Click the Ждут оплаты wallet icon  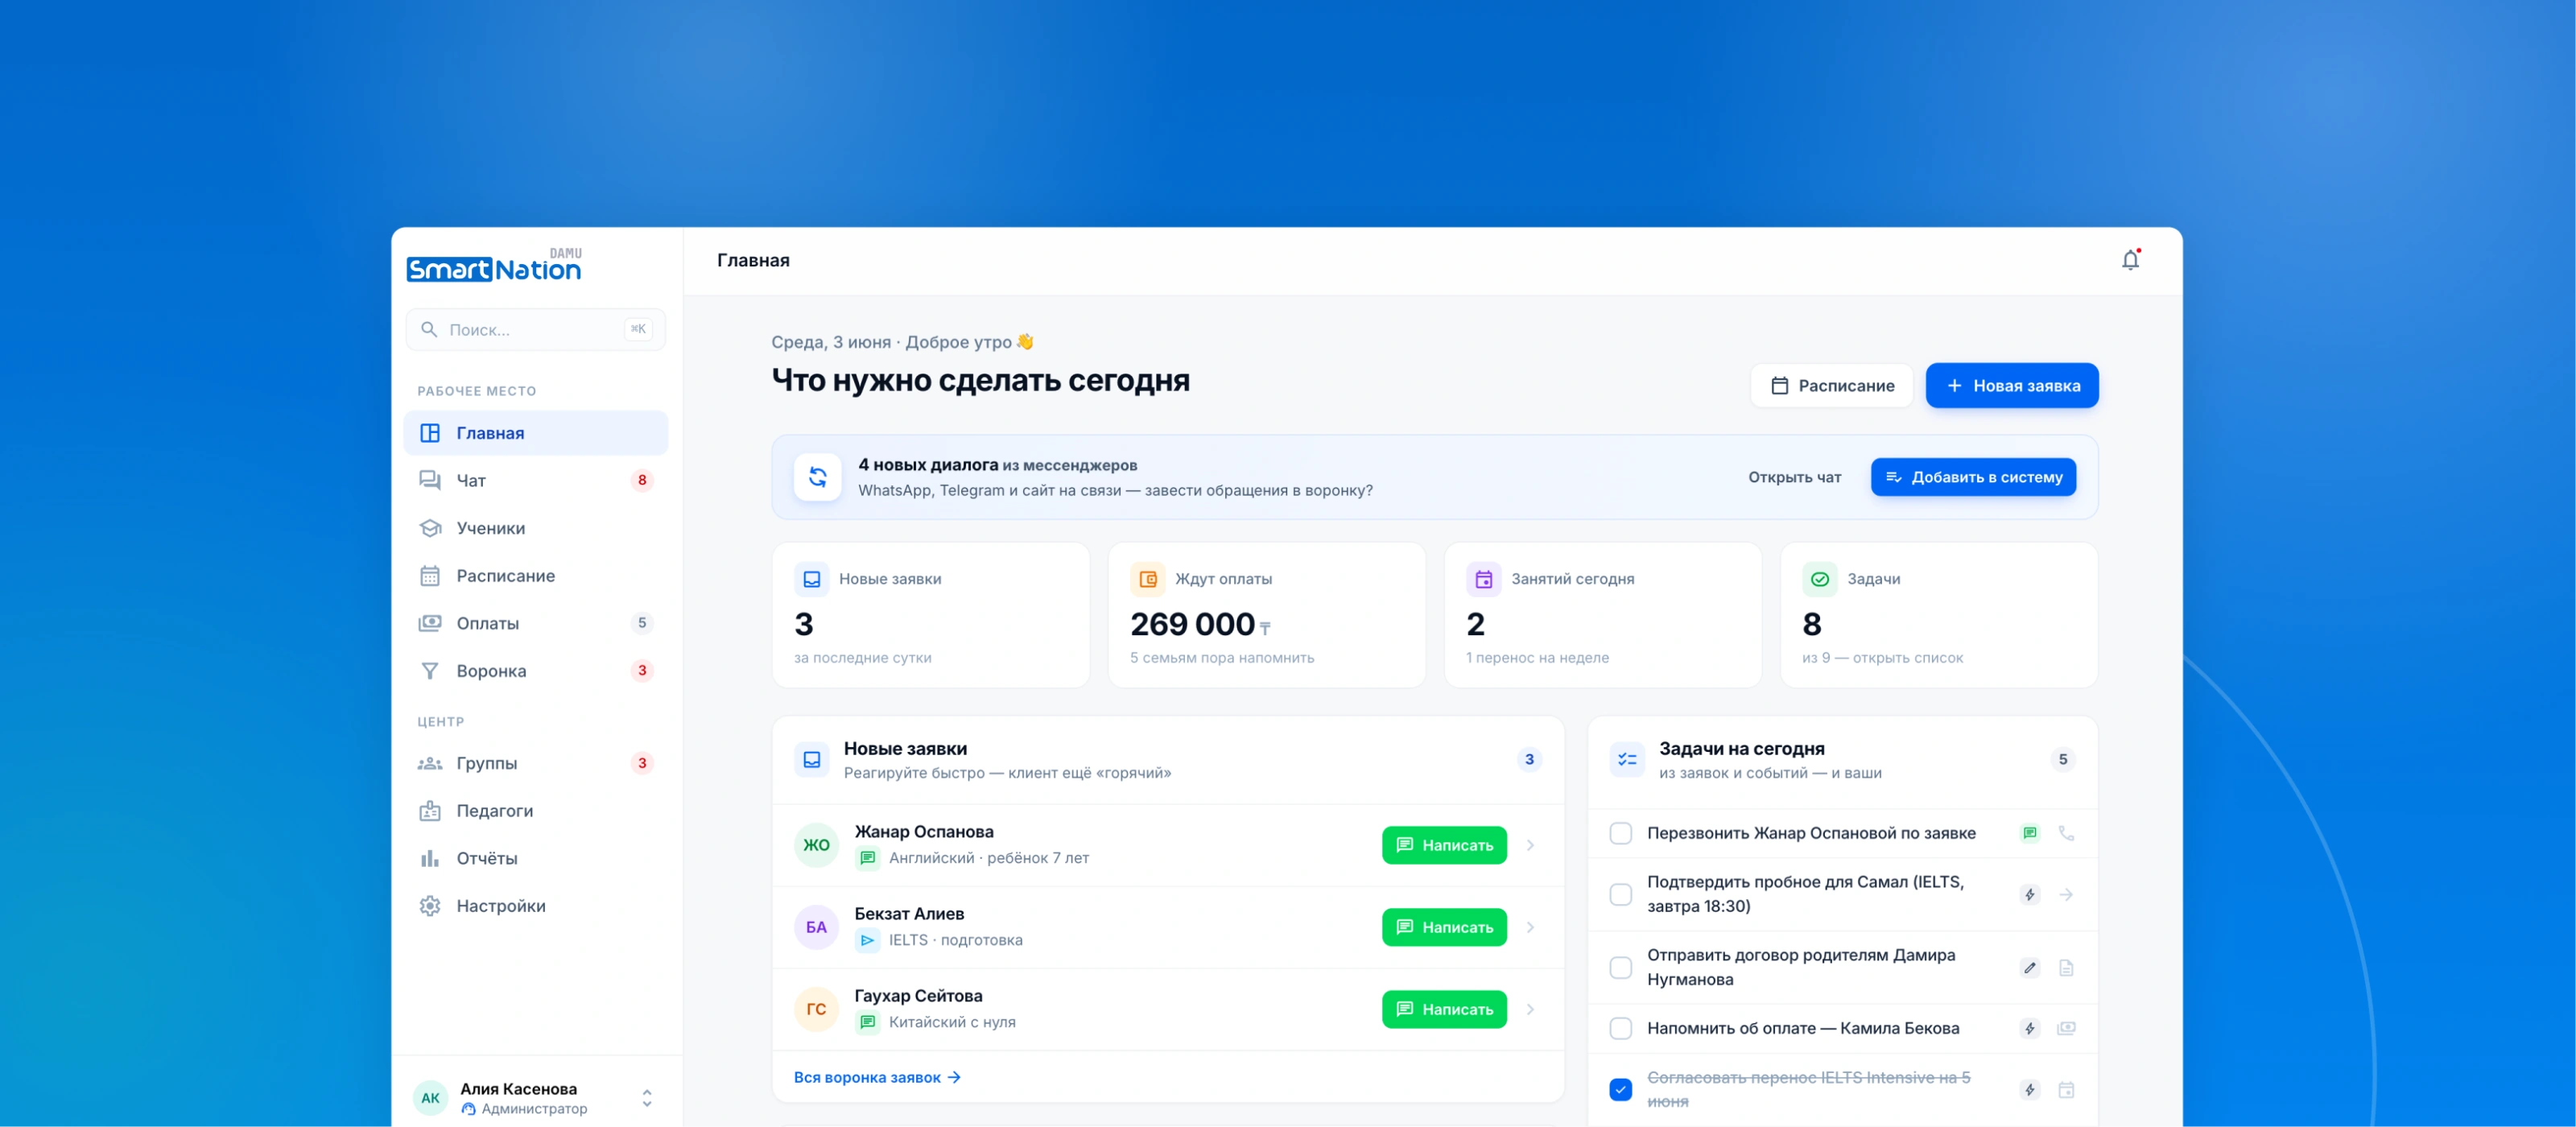[1147, 579]
